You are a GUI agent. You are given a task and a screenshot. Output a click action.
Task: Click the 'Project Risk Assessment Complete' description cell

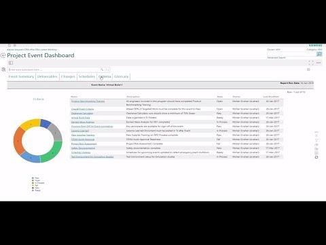click(x=145, y=144)
